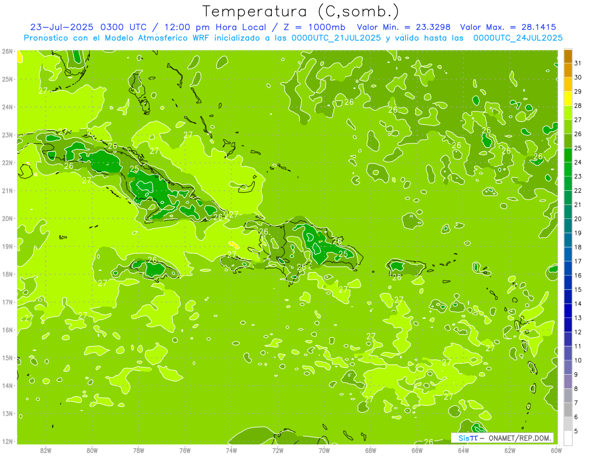Pick the brown top swatch above 31
This screenshot has width=591, height=457.
point(568,56)
